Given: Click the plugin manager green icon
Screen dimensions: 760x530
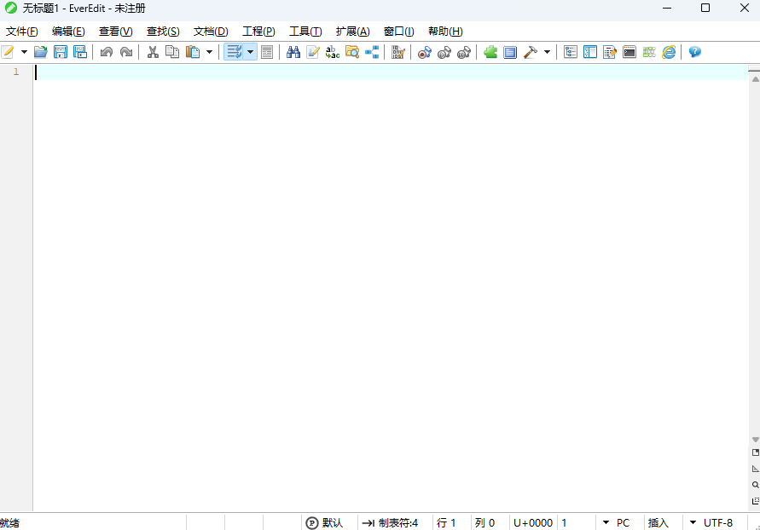Looking at the screenshot, I should click(x=490, y=51).
